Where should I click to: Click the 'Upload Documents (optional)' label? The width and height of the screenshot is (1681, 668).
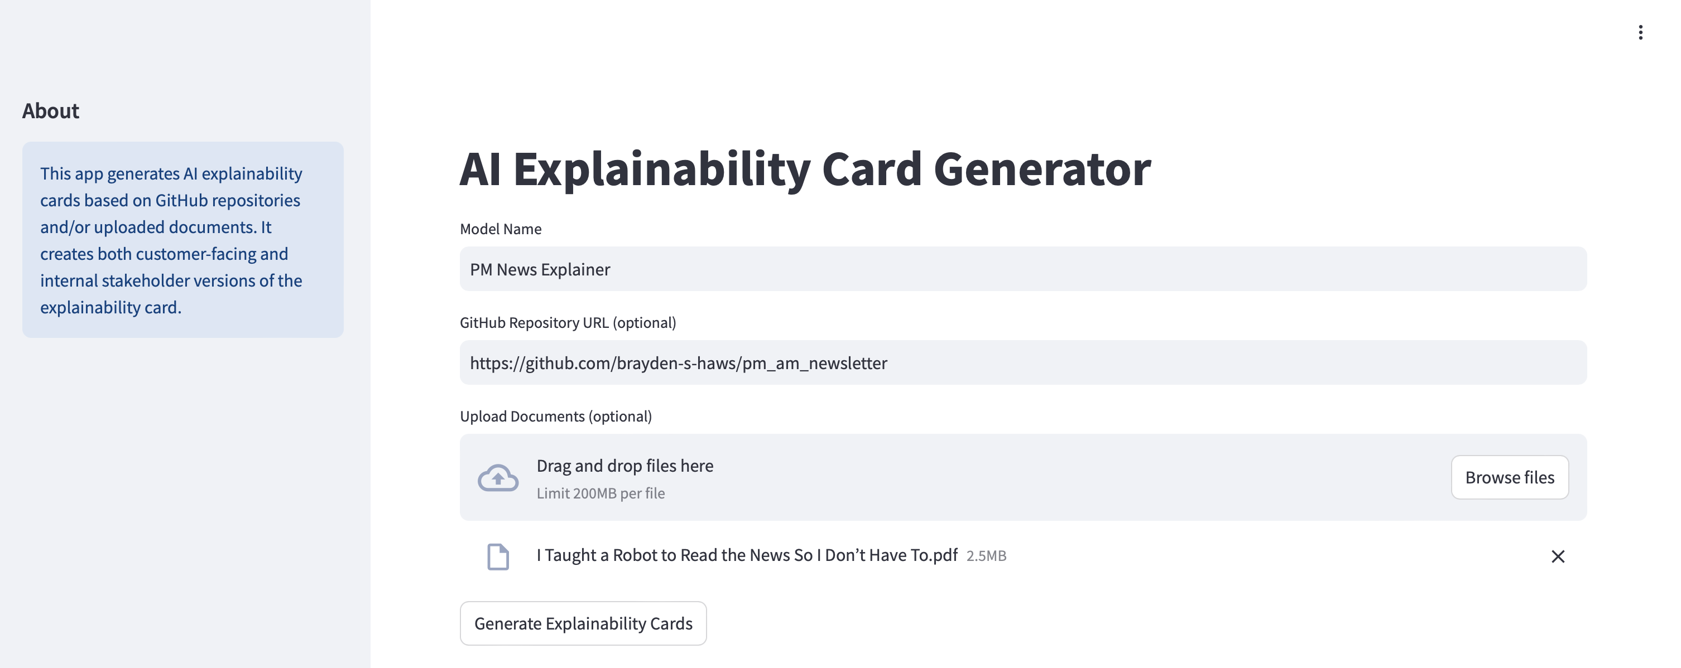(x=555, y=417)
